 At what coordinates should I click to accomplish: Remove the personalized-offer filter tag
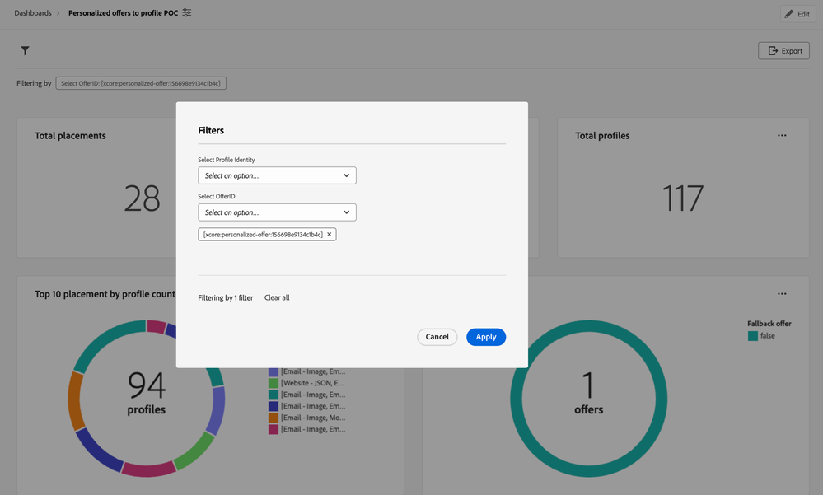(x=330, y=235)
